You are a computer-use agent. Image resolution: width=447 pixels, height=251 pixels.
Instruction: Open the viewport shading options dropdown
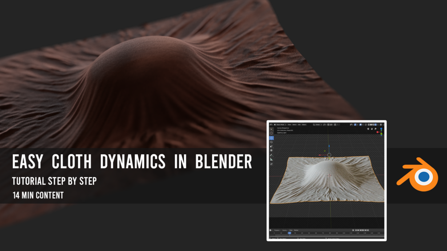(378, 125)
